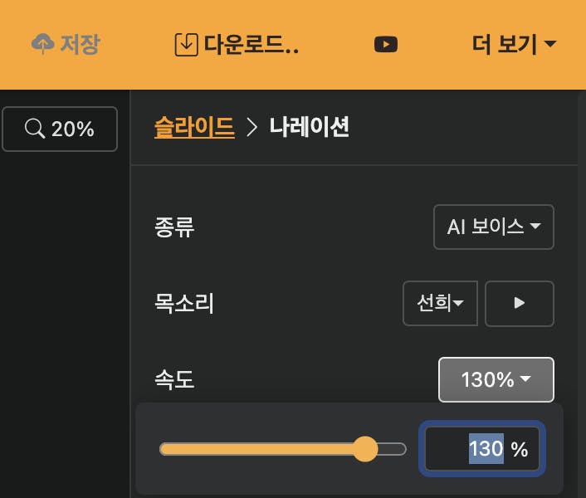Click the 나레이션 breadcrumb title
The height and width of the screenshot is (498, 586).
pos(309,127)
